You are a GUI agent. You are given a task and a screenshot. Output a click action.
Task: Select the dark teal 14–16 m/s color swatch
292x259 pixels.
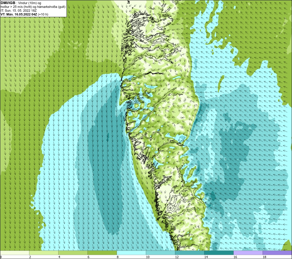coord(219,253)
